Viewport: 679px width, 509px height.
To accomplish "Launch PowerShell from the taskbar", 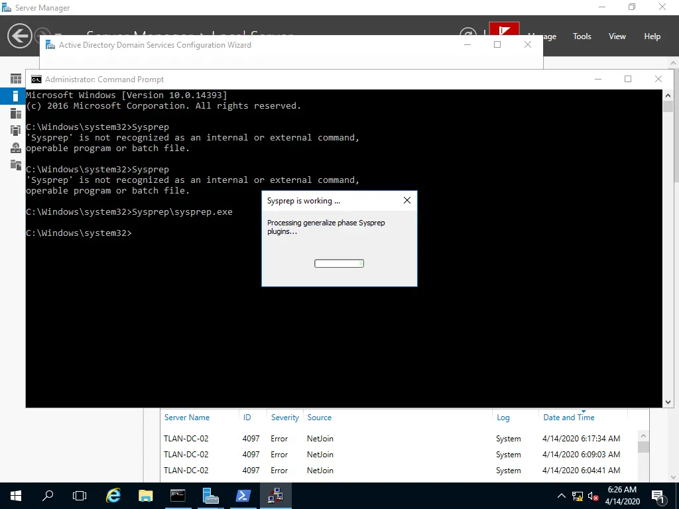I will (x=243, y=495).
